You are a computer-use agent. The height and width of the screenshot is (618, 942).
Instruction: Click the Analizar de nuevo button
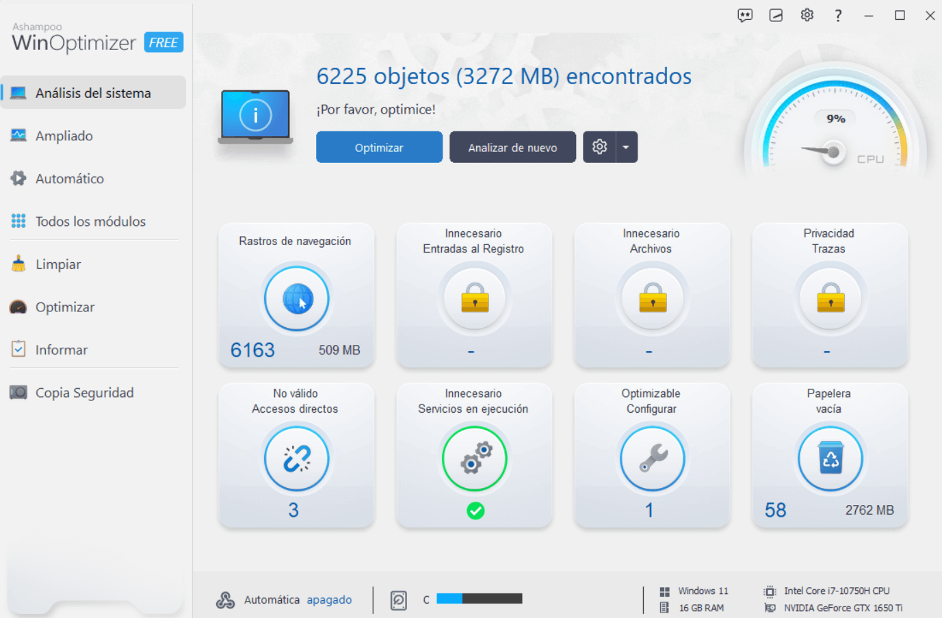coord(512,147)
